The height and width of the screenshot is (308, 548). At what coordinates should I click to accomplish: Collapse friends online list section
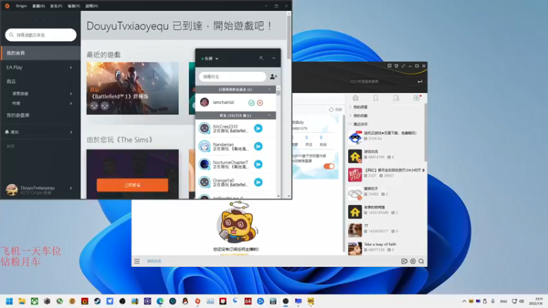pos(269,115)
